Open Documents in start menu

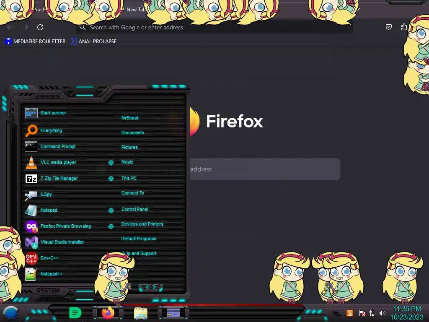132,132
